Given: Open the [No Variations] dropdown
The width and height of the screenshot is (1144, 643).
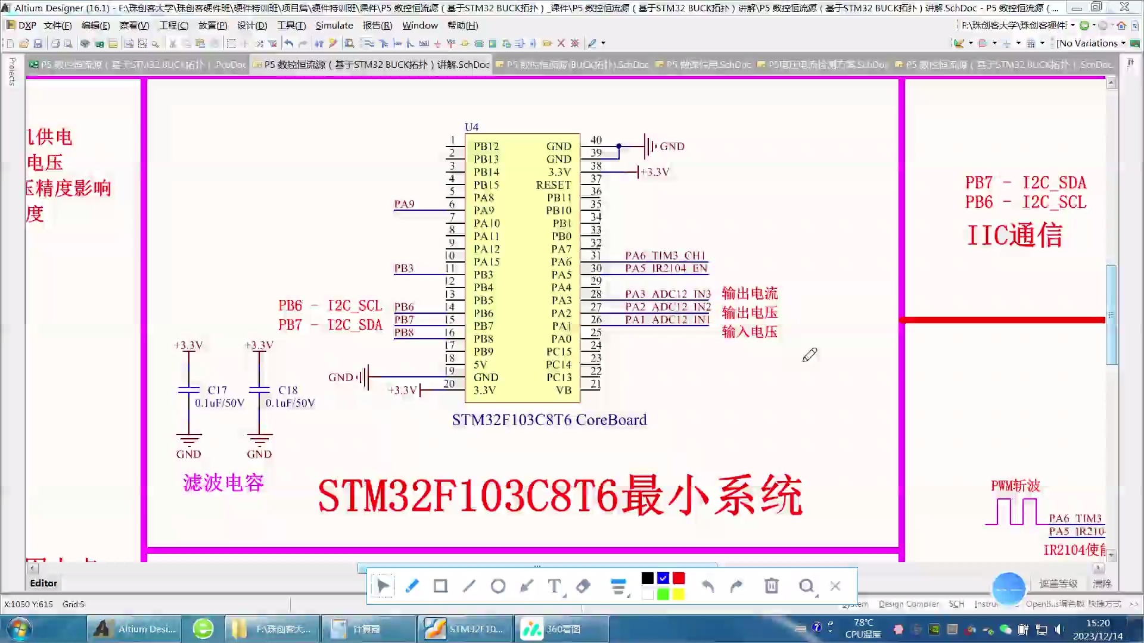Looking at the screenshot, I should coord(1092,43).
